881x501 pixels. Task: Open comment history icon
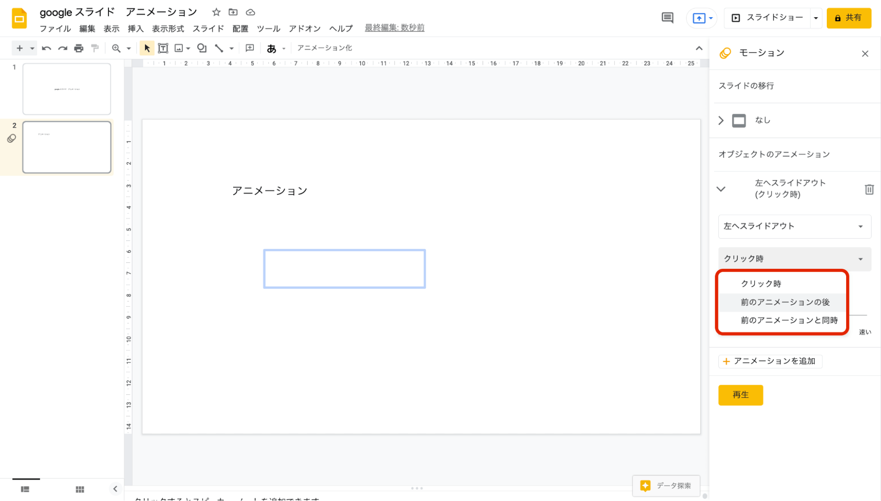coord(667,18)
